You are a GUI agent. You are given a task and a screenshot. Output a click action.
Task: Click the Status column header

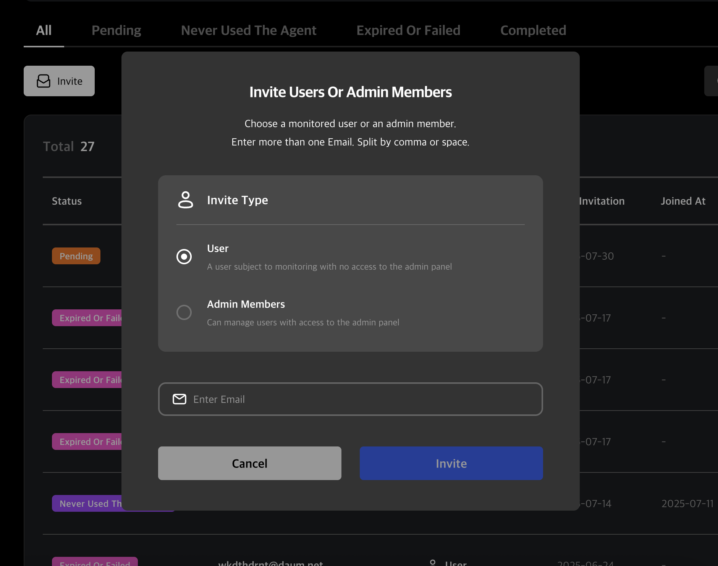click(67, 201)
